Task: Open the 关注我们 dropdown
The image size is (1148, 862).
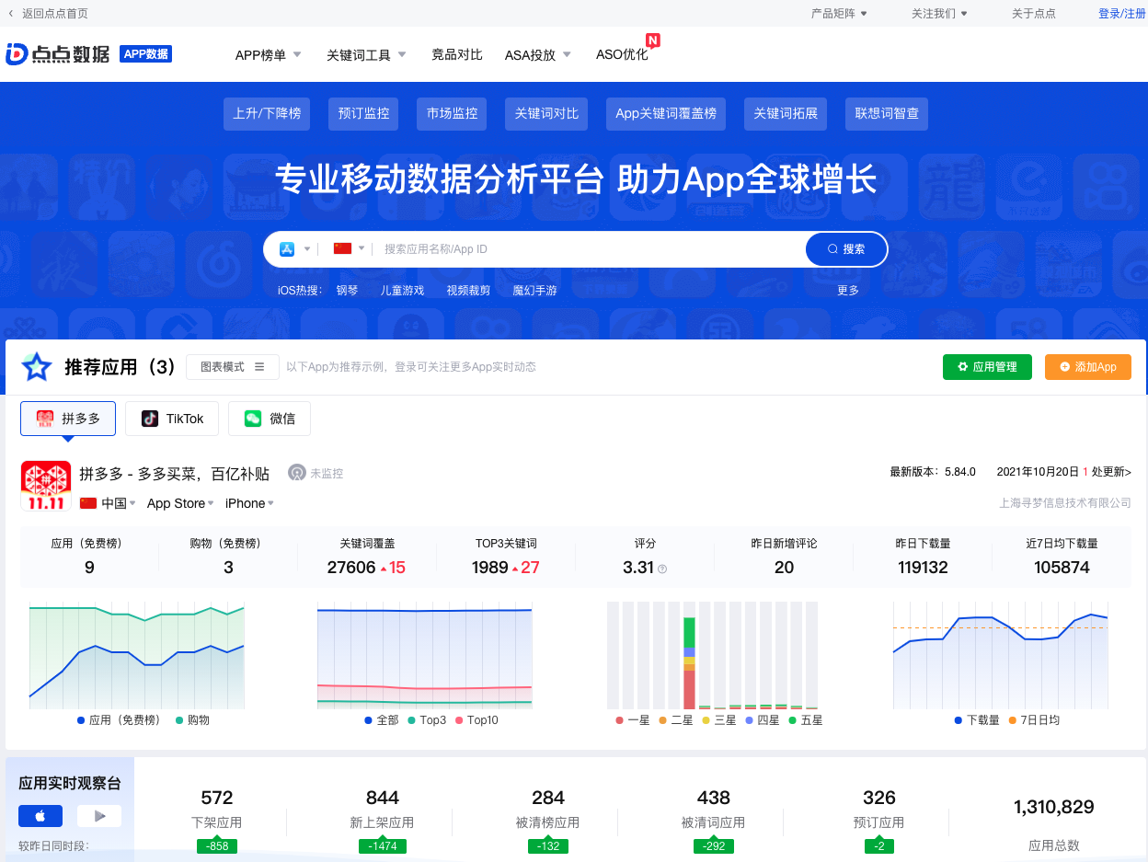Action: pyautogui.click(x=939, y=14)
